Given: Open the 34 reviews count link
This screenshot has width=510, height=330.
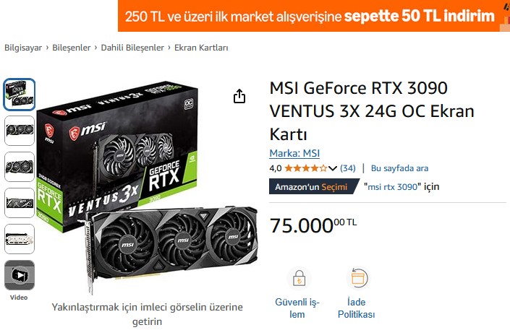Looking at the screenshot, I should coord(348,168).
